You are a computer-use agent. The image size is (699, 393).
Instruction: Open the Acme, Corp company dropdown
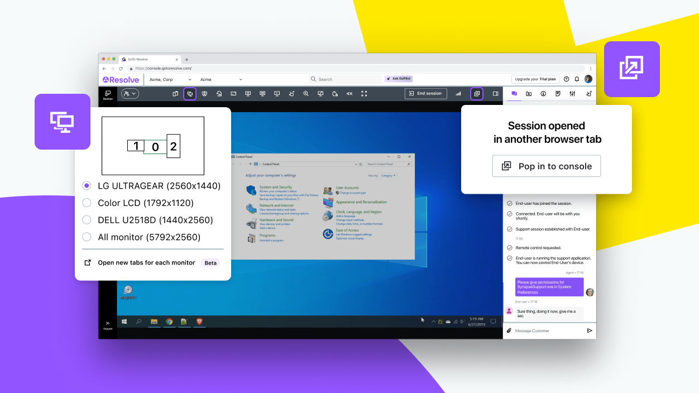click(169, 79)
